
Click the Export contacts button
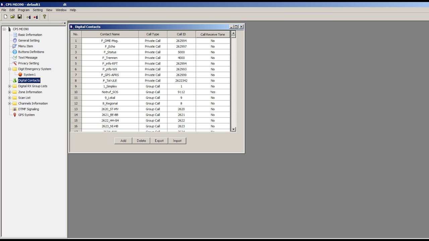(x=159, y=141)
